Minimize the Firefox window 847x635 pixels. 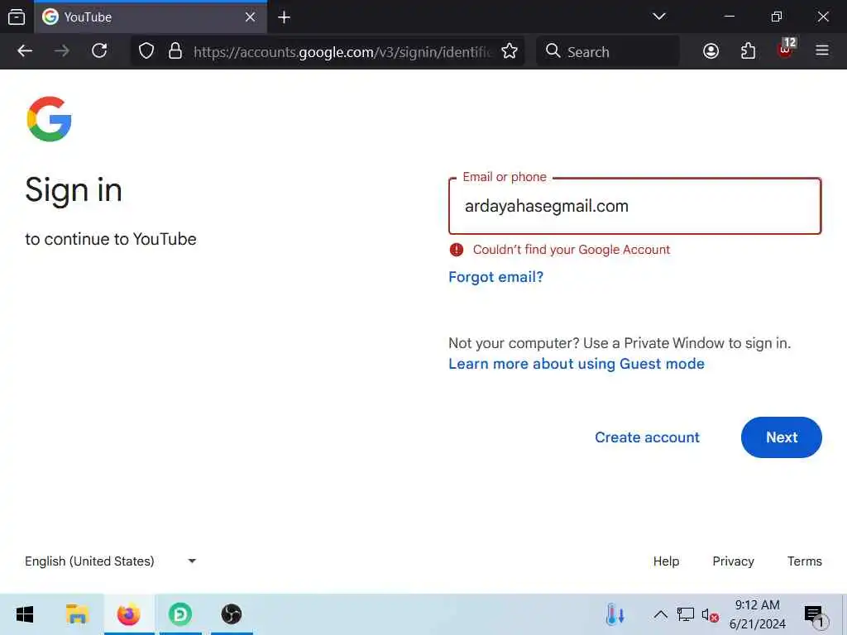(x=730, y=17)
